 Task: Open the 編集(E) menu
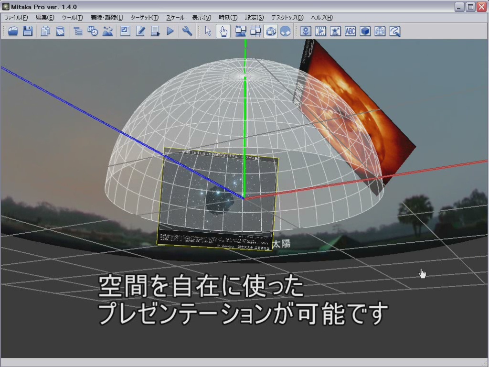45,18
